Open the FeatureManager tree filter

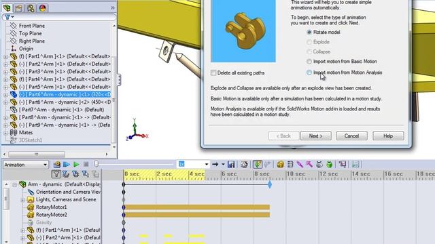(x=9, y=17)
